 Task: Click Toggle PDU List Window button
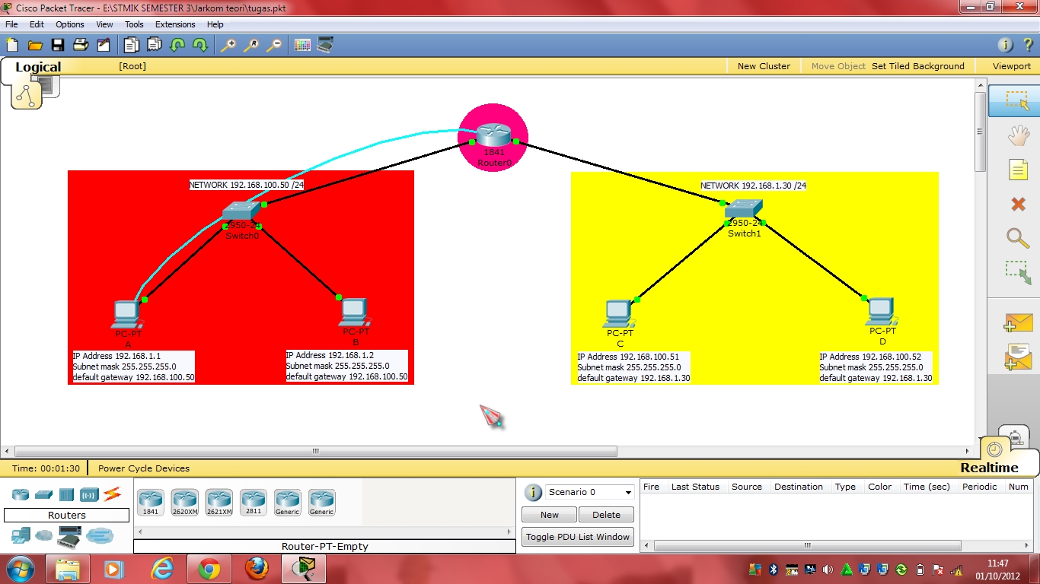578,537
